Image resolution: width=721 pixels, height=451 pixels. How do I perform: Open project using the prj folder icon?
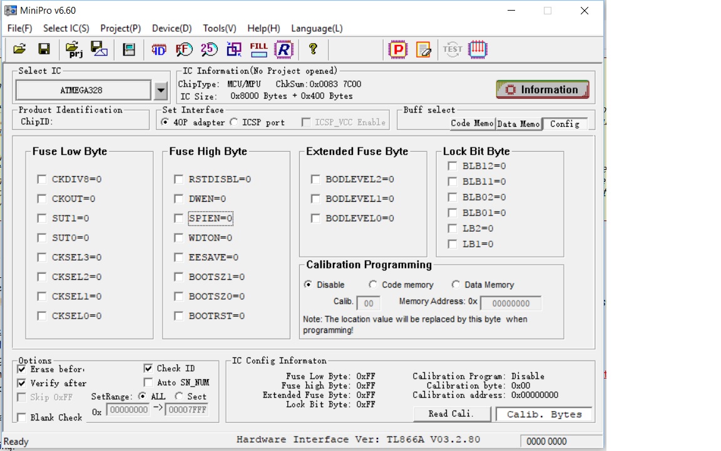74,49
